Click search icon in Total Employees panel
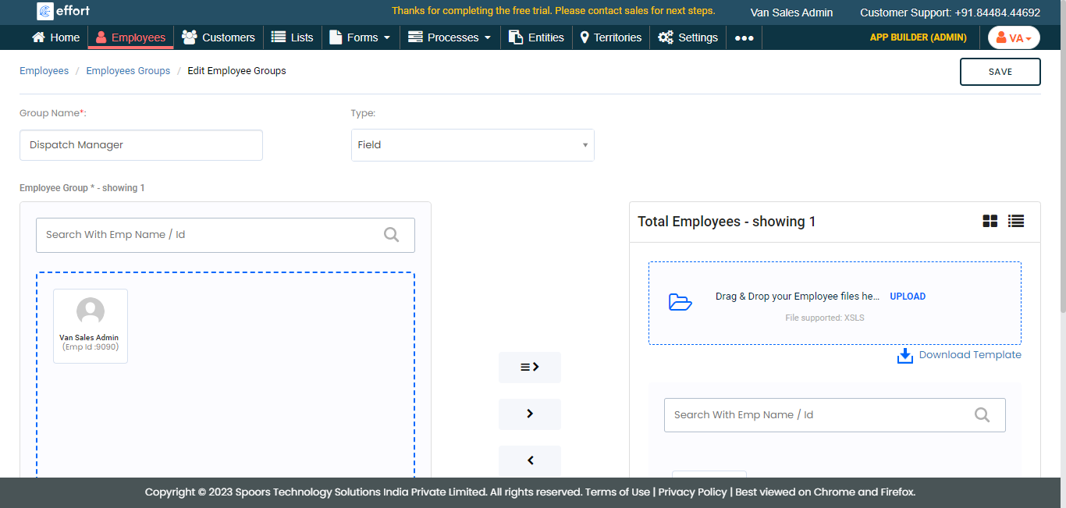 (982, 415)
